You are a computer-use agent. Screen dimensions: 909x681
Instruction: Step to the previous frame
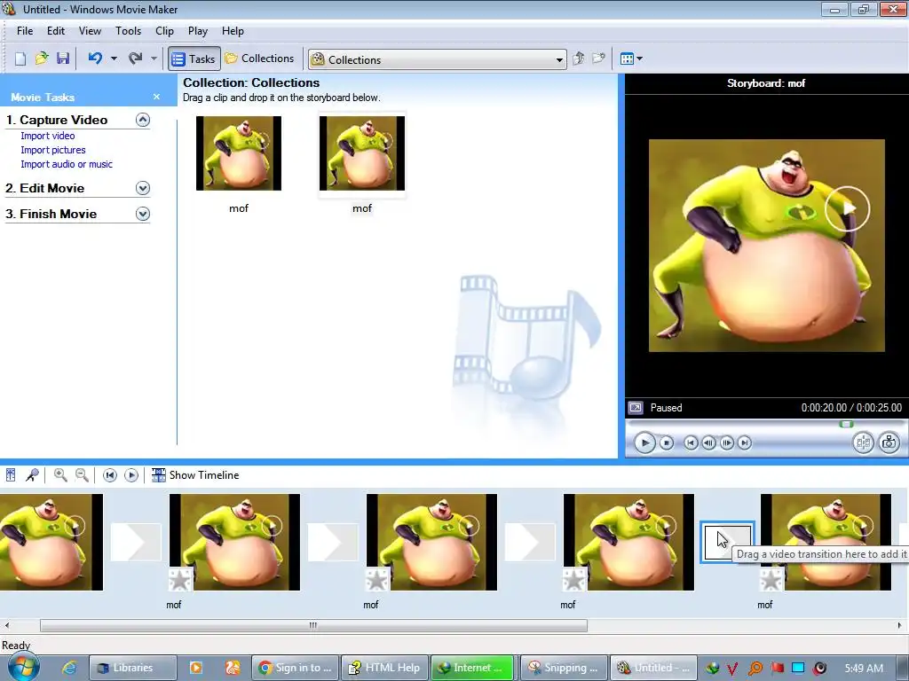pyautogui.click(x=708, y=443)
